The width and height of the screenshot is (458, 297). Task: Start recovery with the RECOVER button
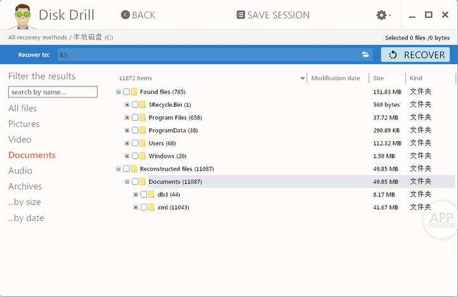415,55
